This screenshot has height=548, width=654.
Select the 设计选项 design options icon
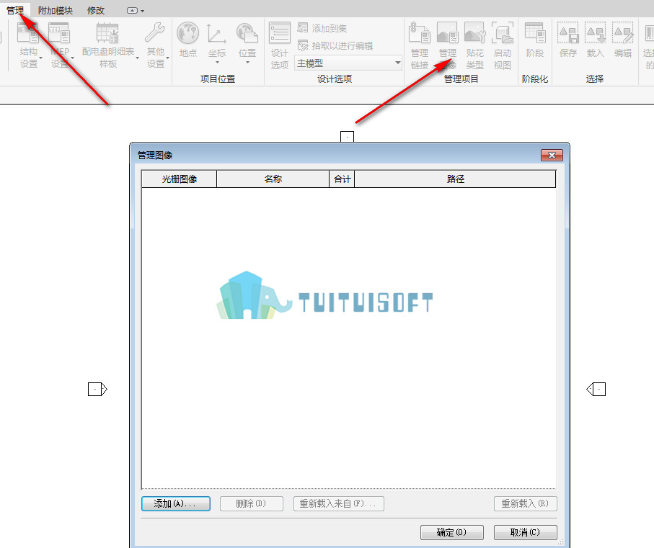point(280,46)
